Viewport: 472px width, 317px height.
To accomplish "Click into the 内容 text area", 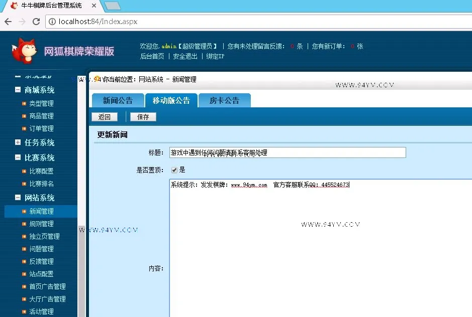I will coord(321,248).
